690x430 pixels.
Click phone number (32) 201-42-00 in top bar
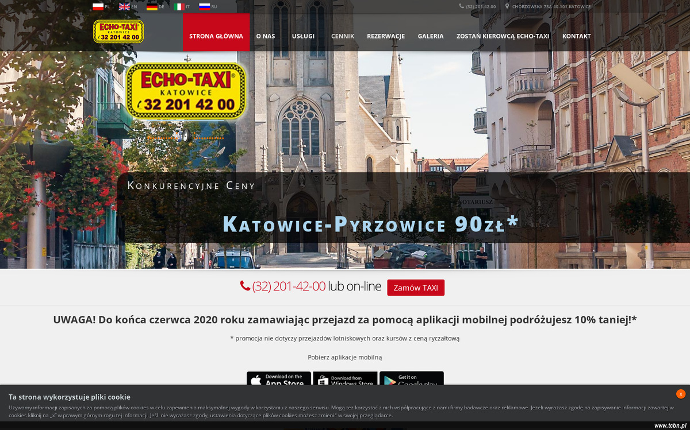click(481, 7)
